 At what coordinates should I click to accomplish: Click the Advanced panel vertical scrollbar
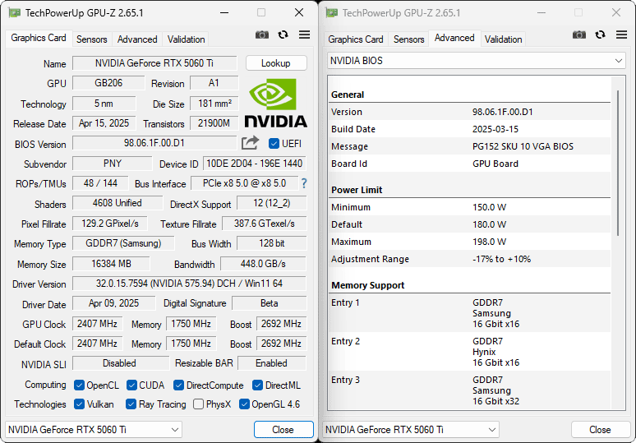click(x=618, y=162)
